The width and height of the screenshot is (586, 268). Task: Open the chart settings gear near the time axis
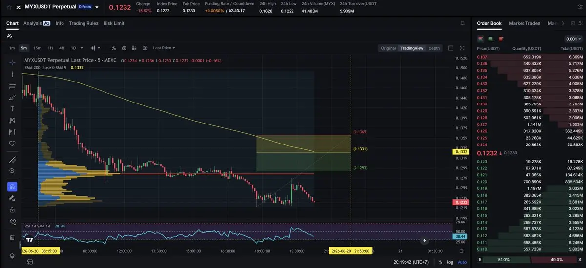(462, 250)
